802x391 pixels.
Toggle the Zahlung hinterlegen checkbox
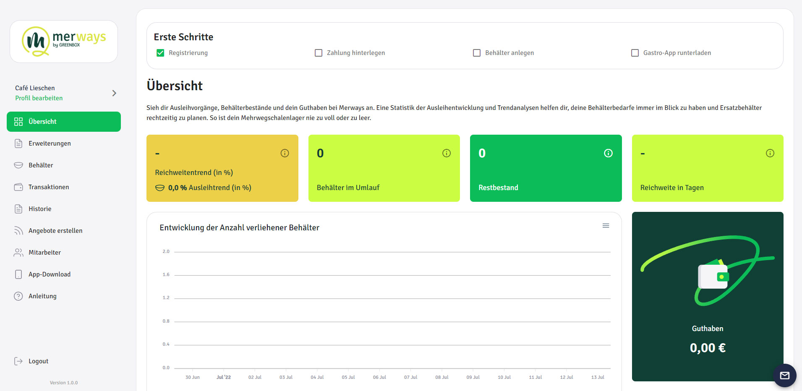[x=319, y=53]
